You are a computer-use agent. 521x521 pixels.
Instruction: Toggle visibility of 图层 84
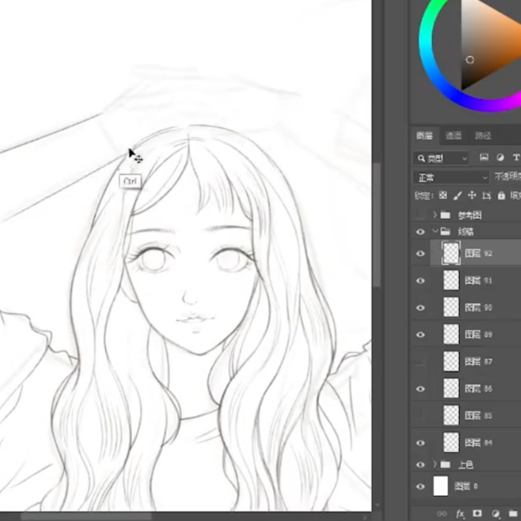pos(420,443)
